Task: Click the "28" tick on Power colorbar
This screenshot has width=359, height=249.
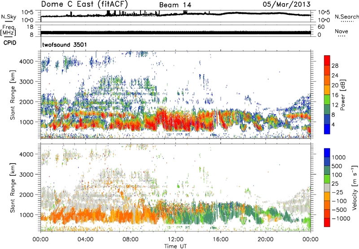Action: [335, 66]
